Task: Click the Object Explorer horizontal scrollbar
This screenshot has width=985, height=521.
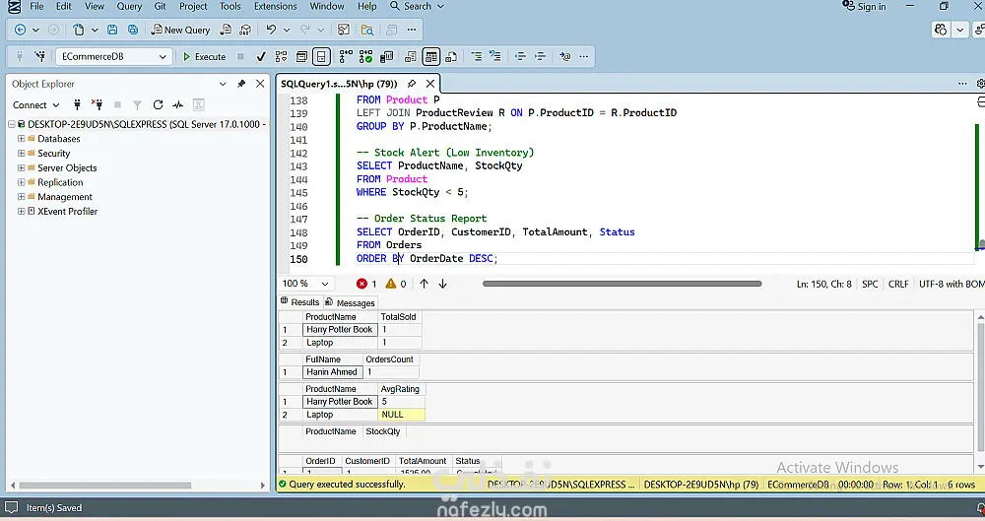Action: [105, 486]
